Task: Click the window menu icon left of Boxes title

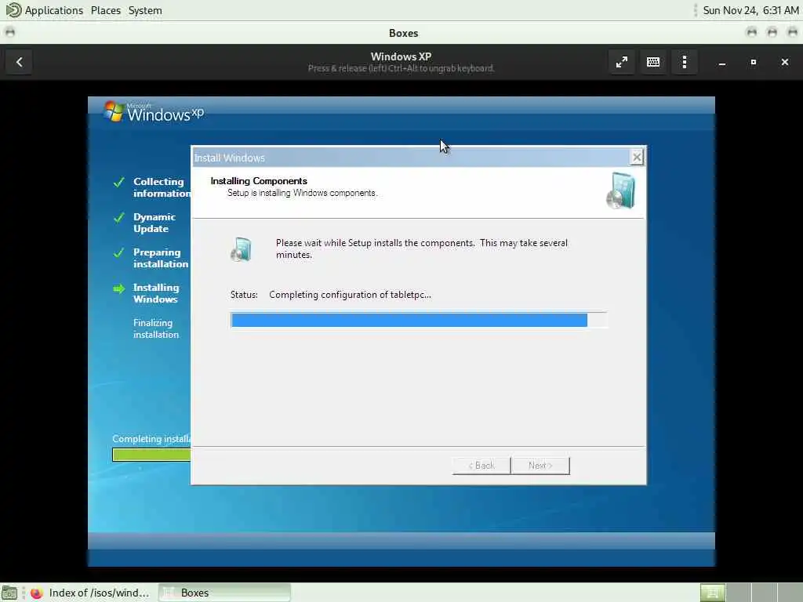Action: pos(9,32)
